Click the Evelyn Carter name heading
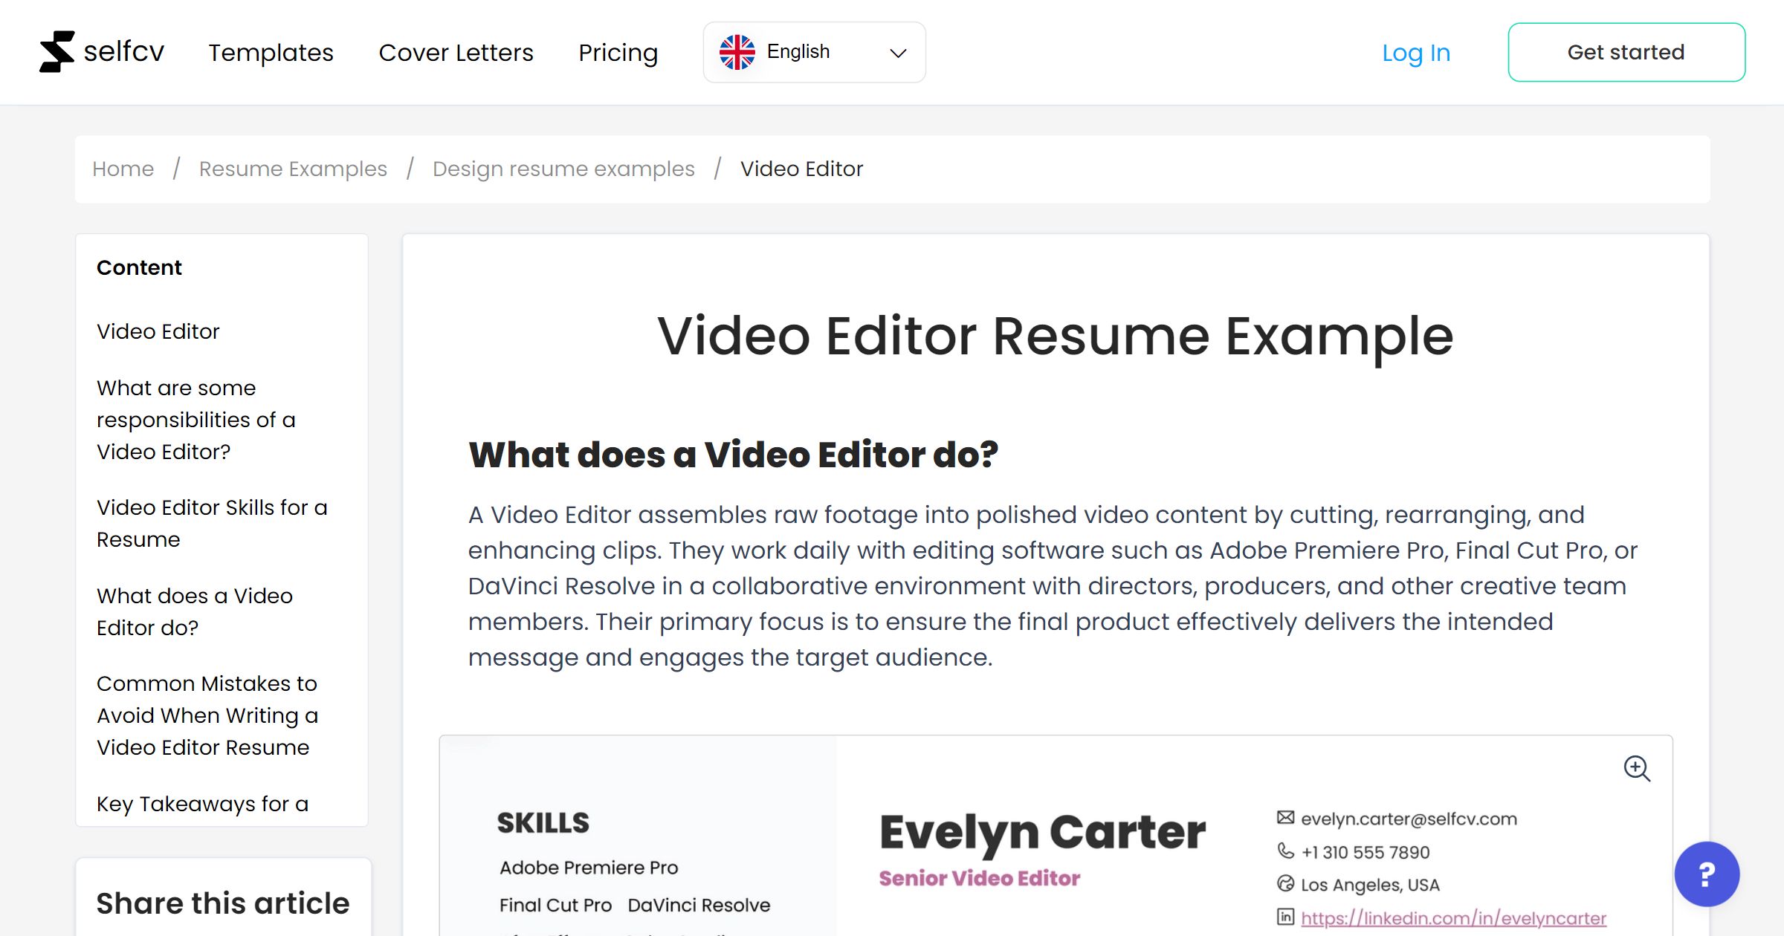The width and height of the screenshot is (1784, 936). [1042, 832]
